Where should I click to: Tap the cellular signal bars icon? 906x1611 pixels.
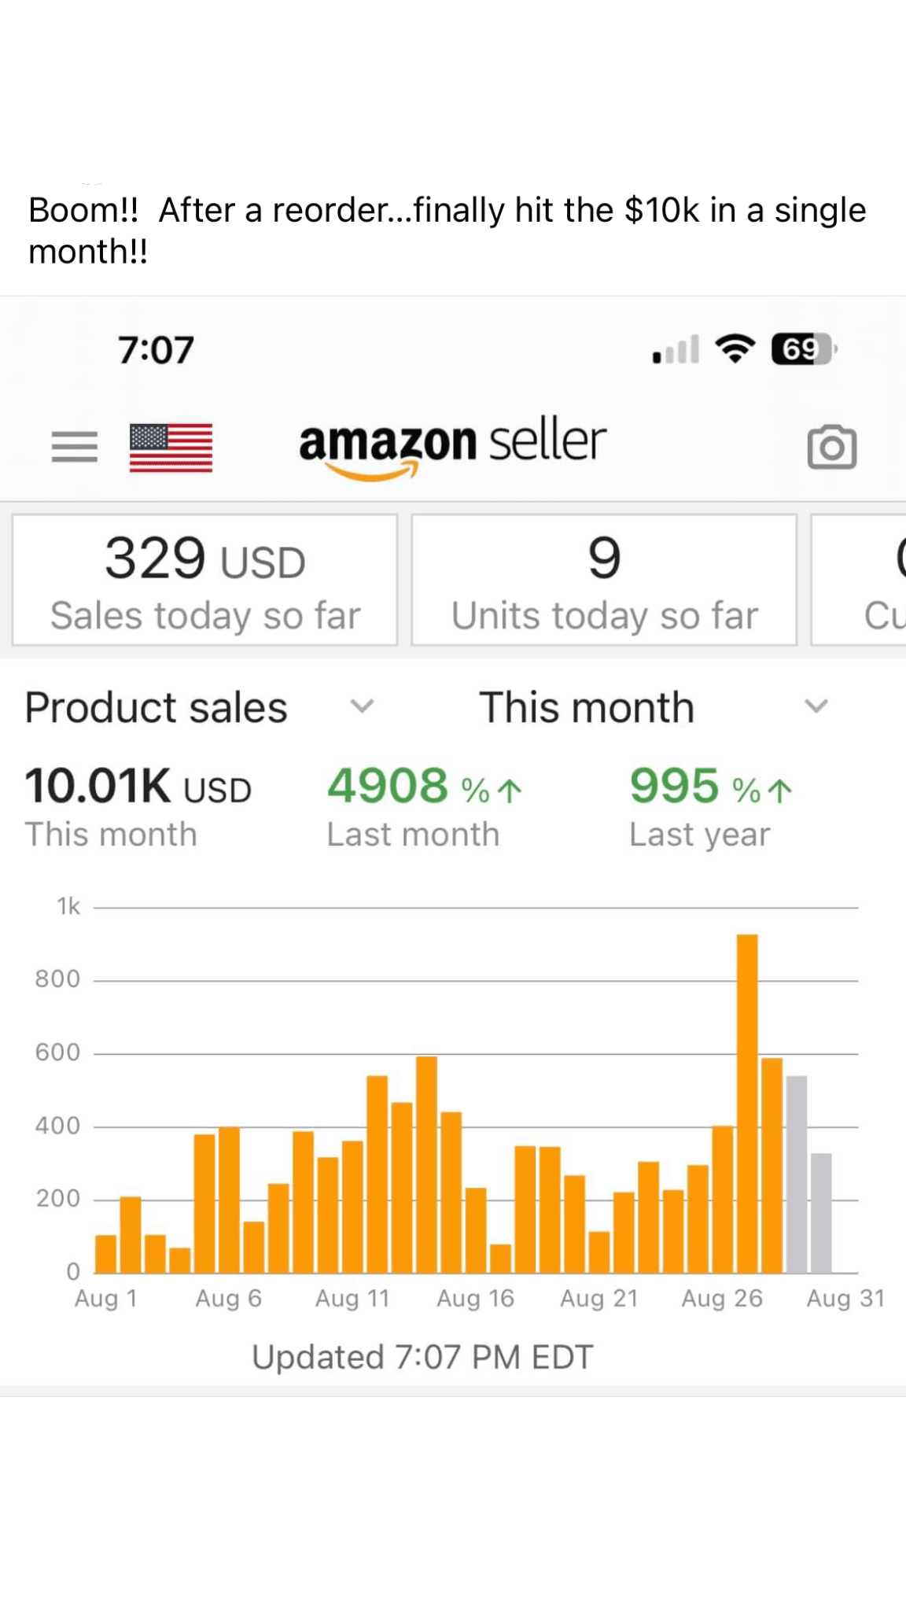coord(676,350)
